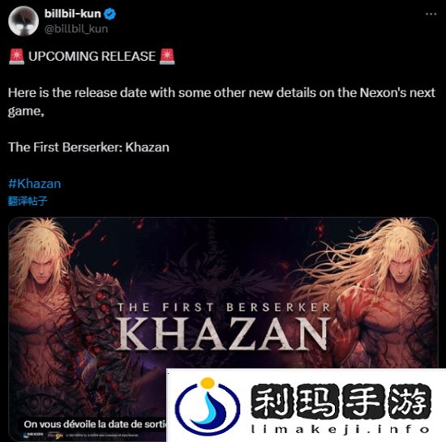The image size is (446, 442).
Task: Open billbil-kun's profile avatar
Action: pyautogui.click(x=24, y=21)
